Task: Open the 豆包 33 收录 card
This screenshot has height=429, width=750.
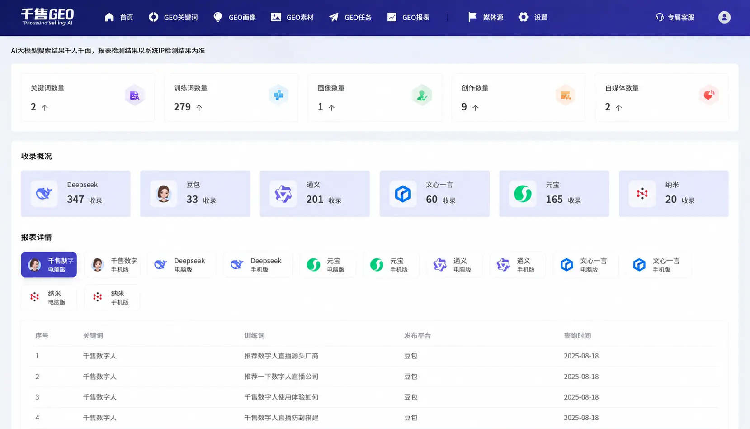Action: point(195,194)
